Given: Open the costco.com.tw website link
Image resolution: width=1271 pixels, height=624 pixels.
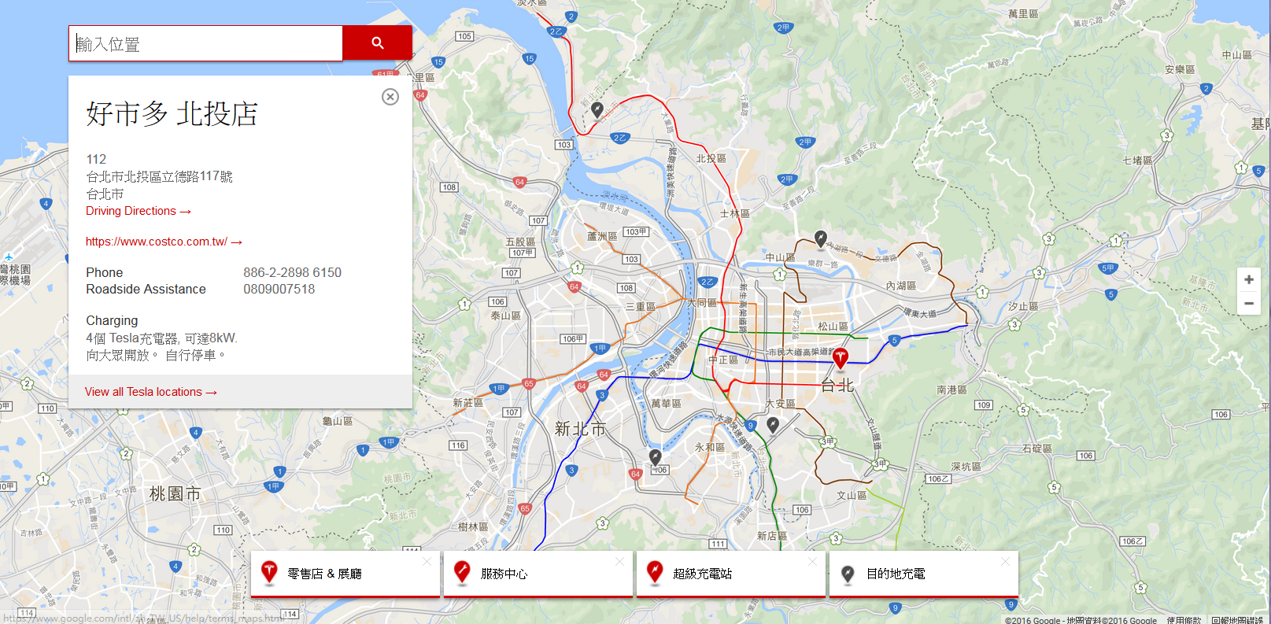Looking at the screenshot, I should tap(164, 242).
